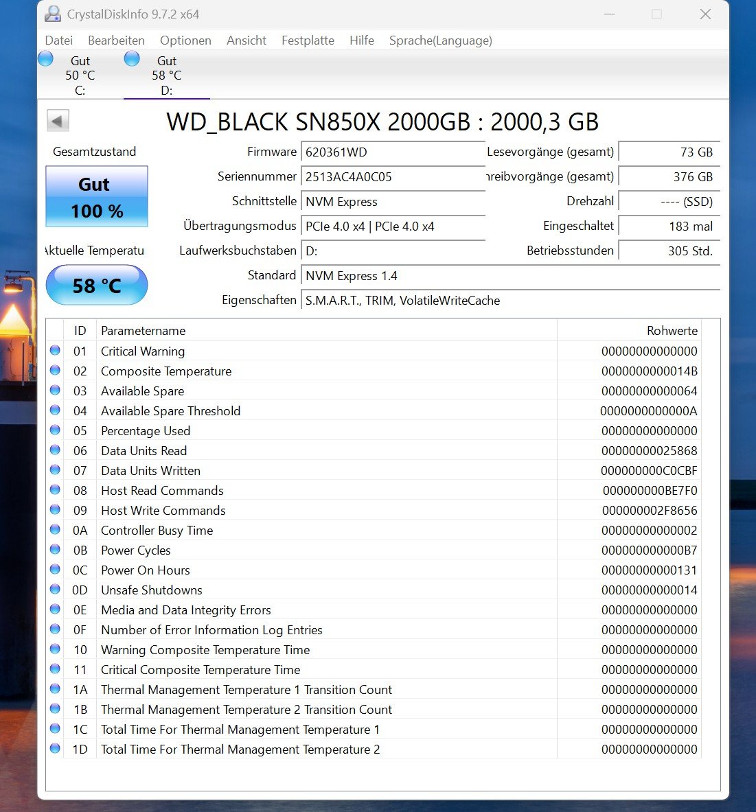
Task: Open the Ansicht menu
Action: tap(246, 40)
